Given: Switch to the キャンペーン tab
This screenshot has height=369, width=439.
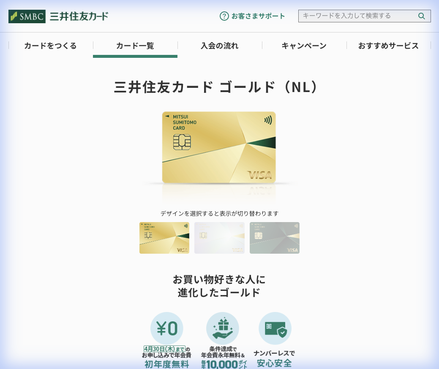Looking at the screenshot, I should click(304, 46).
